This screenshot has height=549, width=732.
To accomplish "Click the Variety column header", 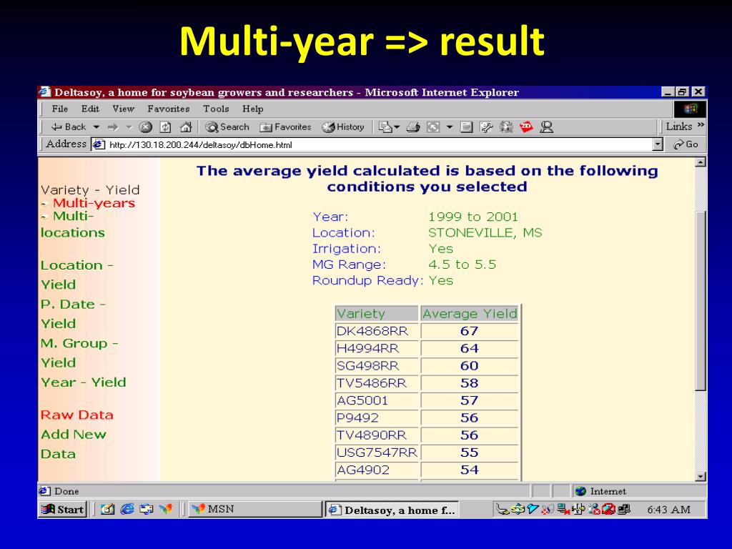I will click(376, 314).
